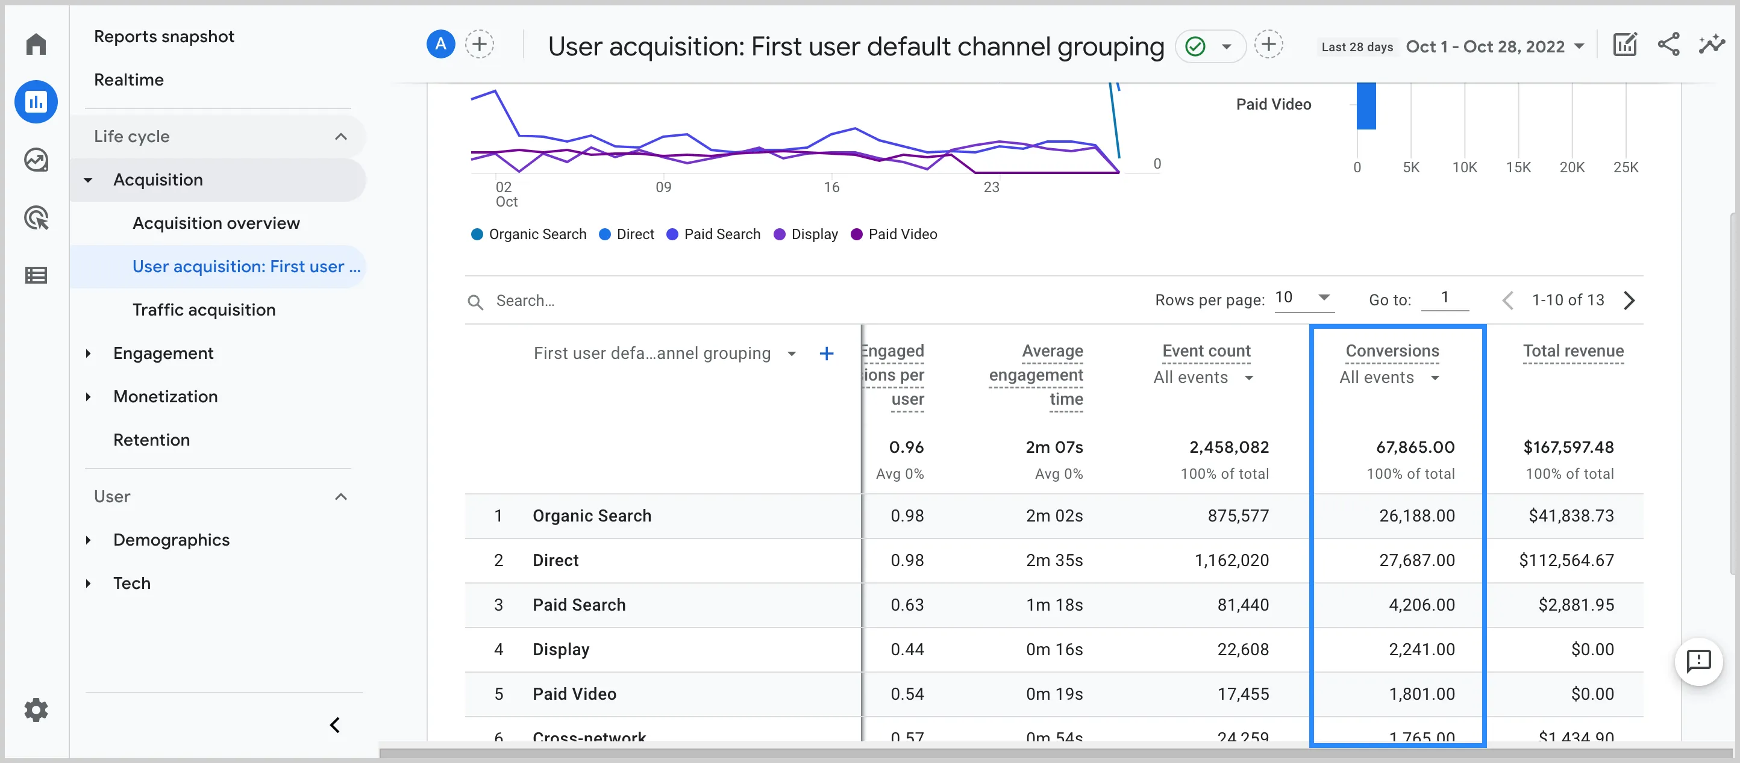Expand the Engagement section
The image size is (1740, 763).
coord(88,353)
